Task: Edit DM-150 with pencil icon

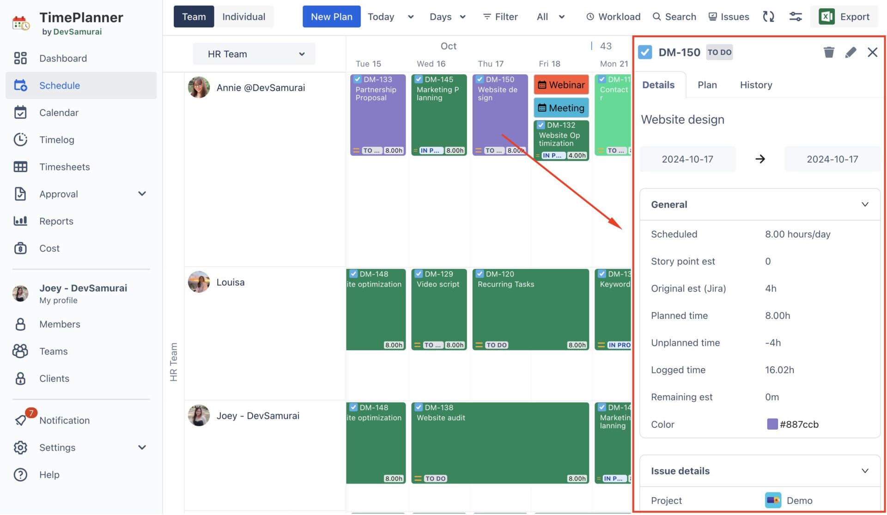Action: pyautogui.click(x=851, y=52)
